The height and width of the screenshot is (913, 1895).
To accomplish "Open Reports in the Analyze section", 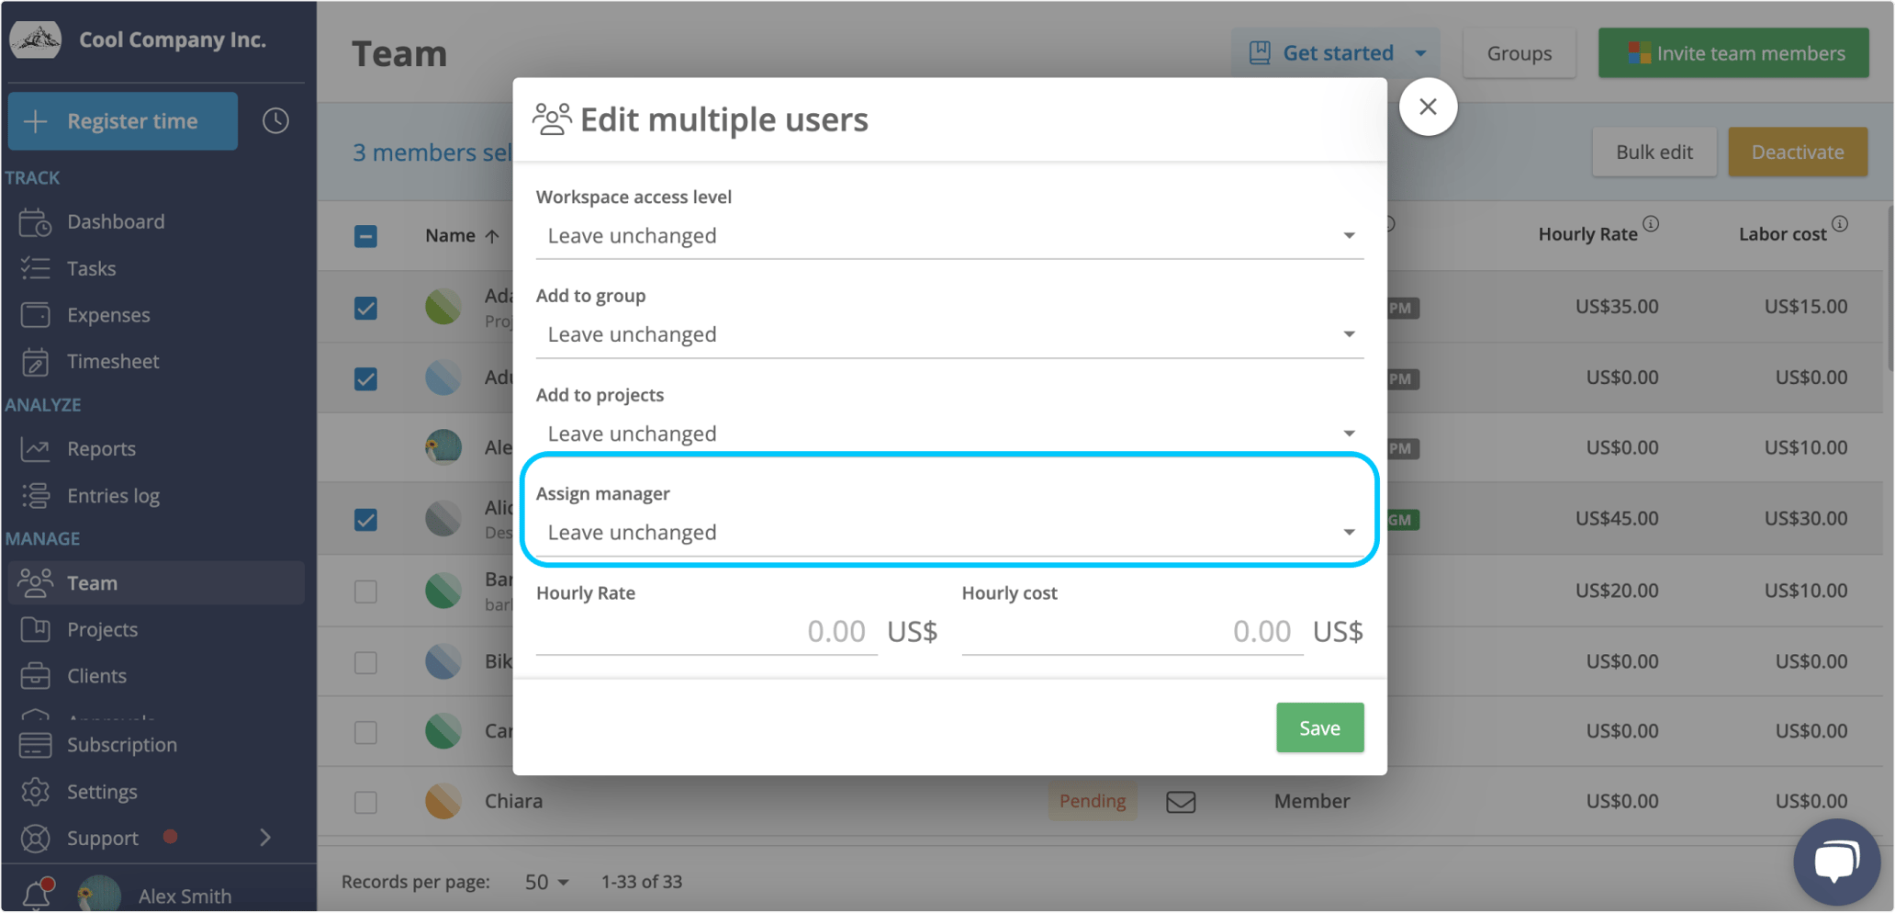I will click(x=101, y=448).
